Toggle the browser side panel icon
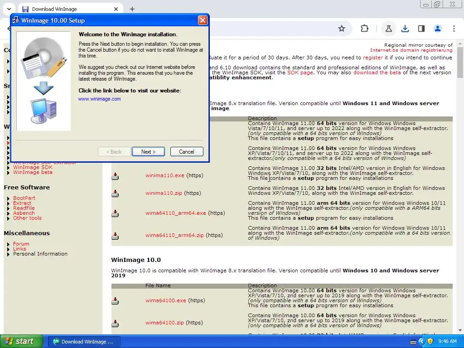Viewport: 464px width, 348px height. click(421, 29)
